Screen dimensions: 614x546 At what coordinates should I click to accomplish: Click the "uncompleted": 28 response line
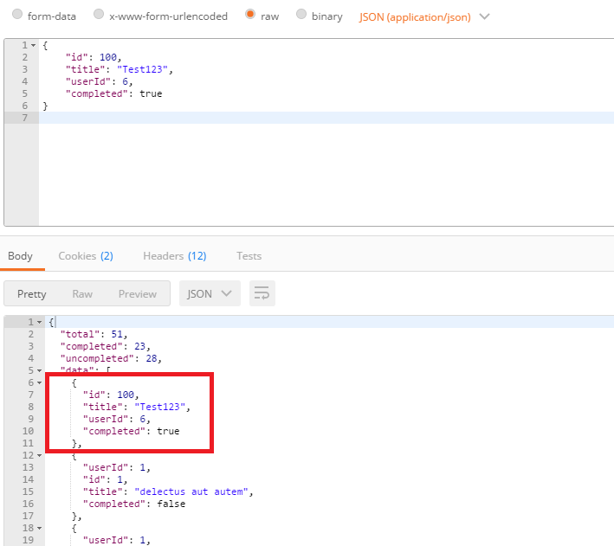click(x=111, y=358)
